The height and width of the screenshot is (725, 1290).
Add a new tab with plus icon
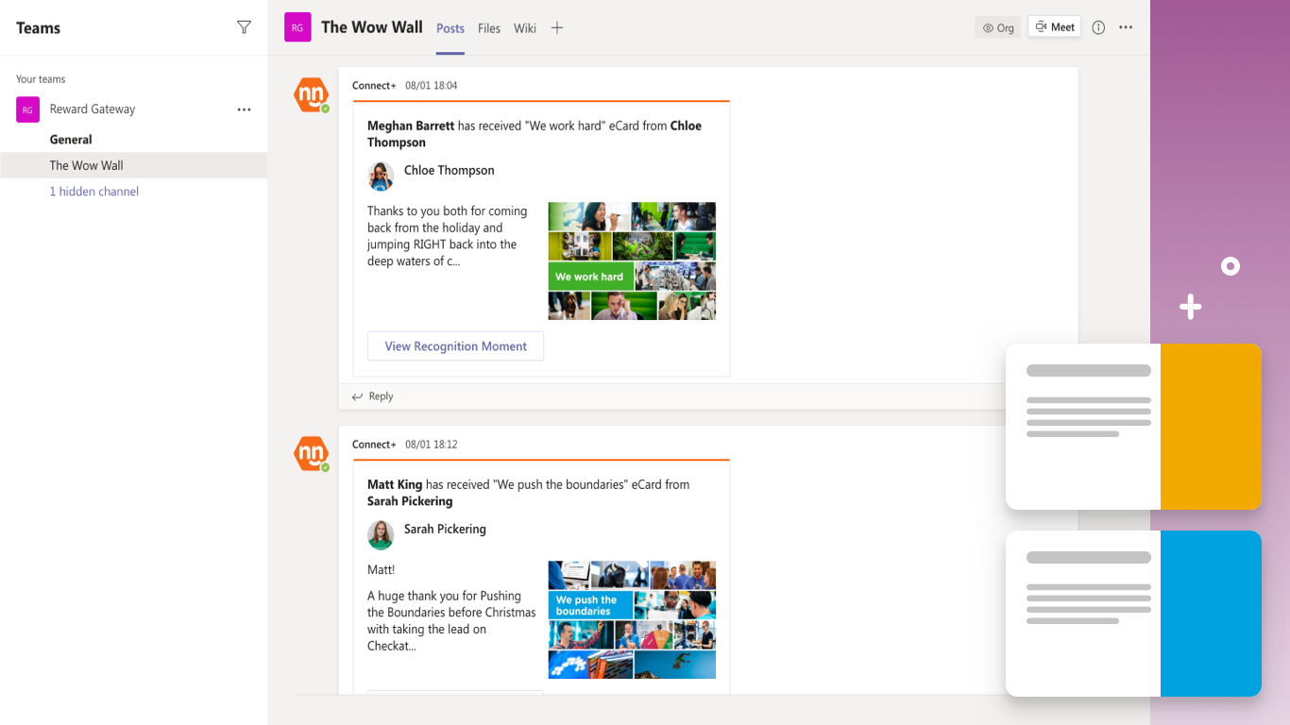click(x=557, y=27)
